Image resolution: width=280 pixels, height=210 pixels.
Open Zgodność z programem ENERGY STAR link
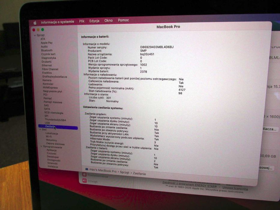click(189, 184)
